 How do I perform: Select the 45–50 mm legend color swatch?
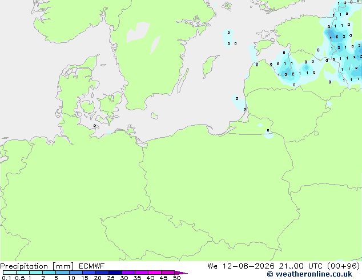coord(168,273)
